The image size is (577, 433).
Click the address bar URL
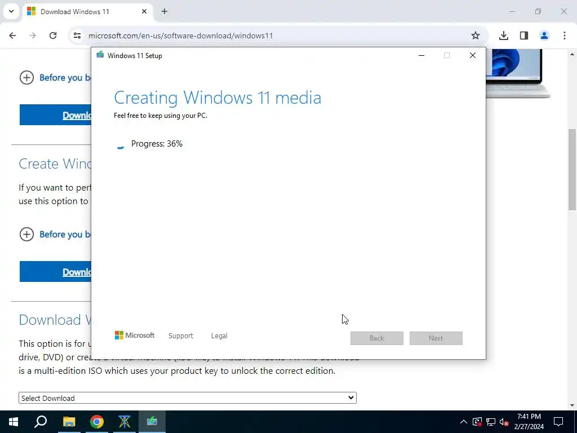click(x=181, y=36)
